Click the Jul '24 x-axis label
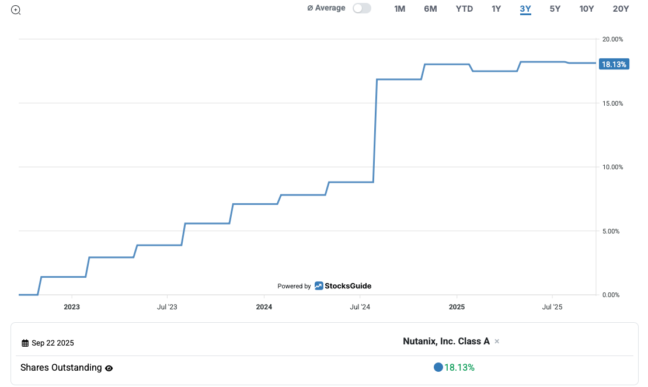Image resolution: width=648 pixels, height=387 pixels. (360, 307)
